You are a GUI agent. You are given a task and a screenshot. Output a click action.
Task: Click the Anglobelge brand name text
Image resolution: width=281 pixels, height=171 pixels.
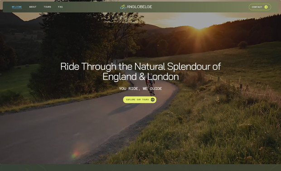click(139, 7)
